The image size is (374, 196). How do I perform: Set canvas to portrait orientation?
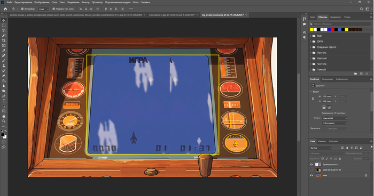324,107
